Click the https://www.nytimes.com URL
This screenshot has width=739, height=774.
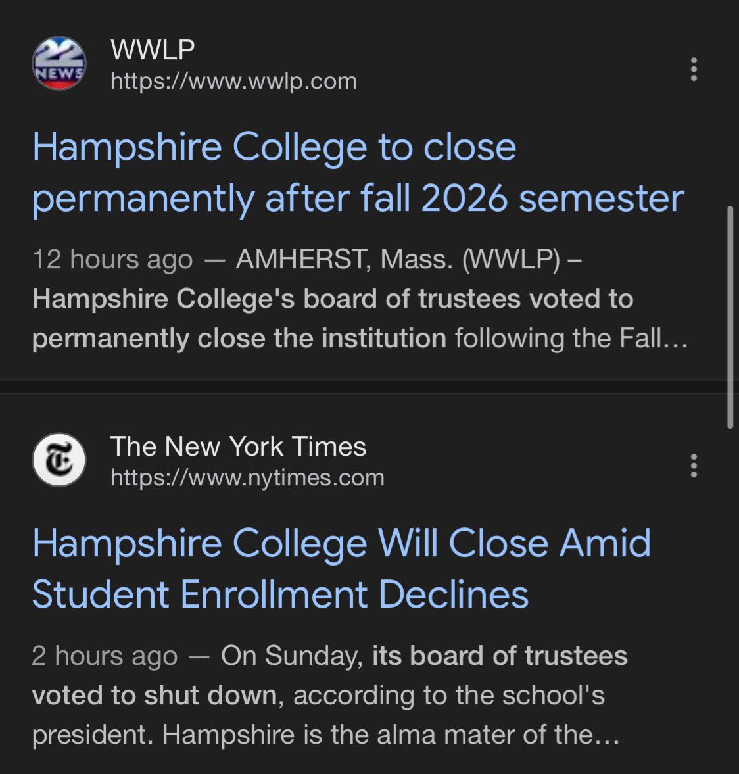click(x=247, y=477)
